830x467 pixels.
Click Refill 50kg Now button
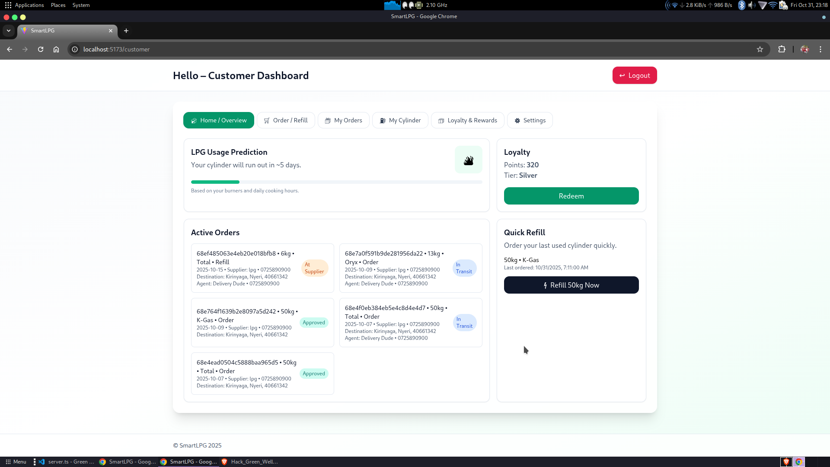tap(571, 285)
